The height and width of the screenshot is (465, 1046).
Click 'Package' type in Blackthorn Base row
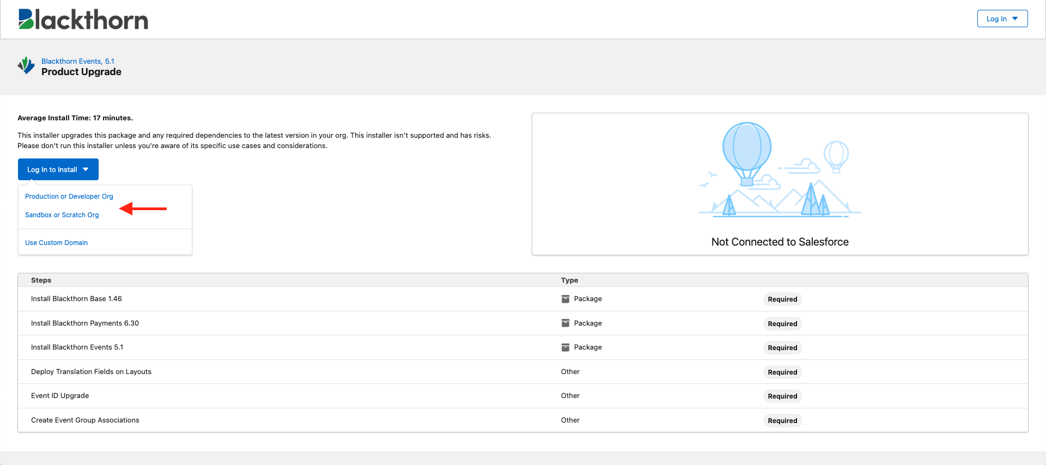pos(588,299)
